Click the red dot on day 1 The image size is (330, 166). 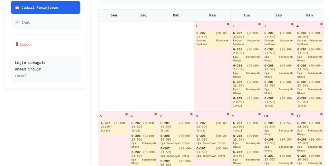point(228,24)
